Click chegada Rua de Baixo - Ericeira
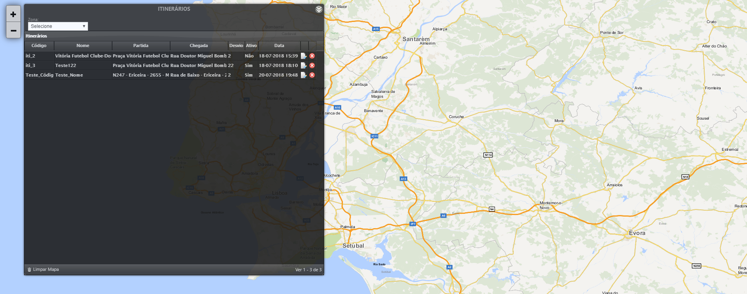Viewport: 747px width, 294px height. click(198, 75)
